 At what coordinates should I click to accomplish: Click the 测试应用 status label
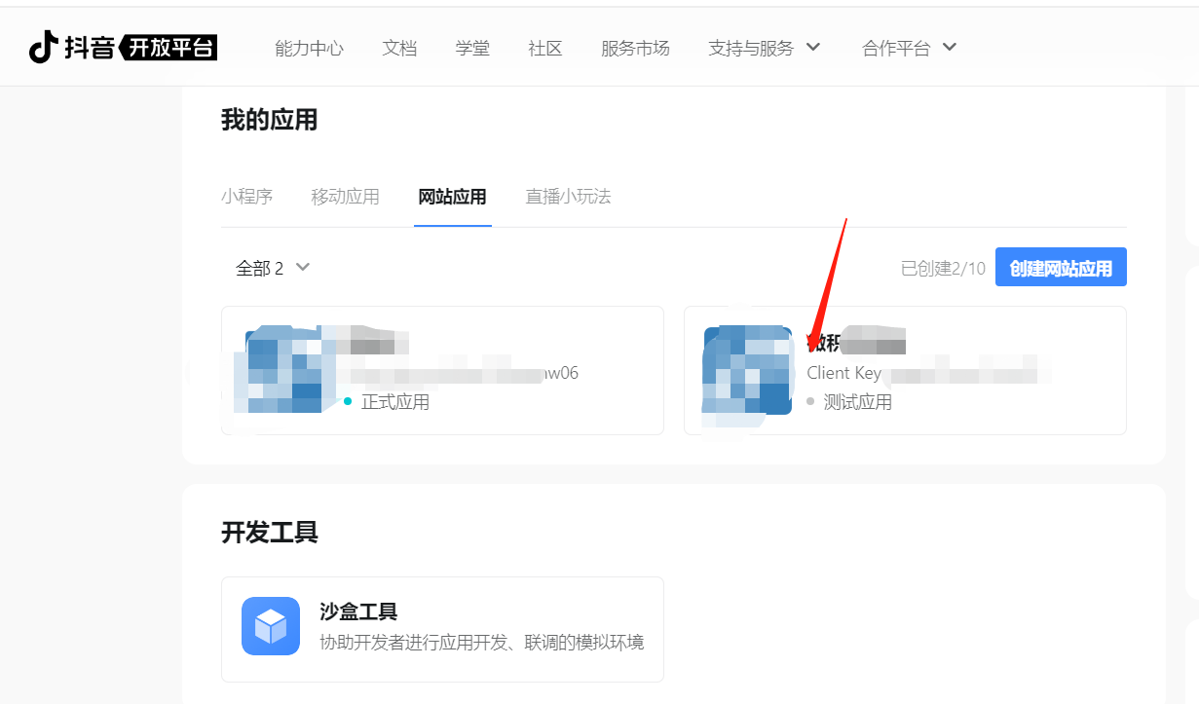[858, 401]
